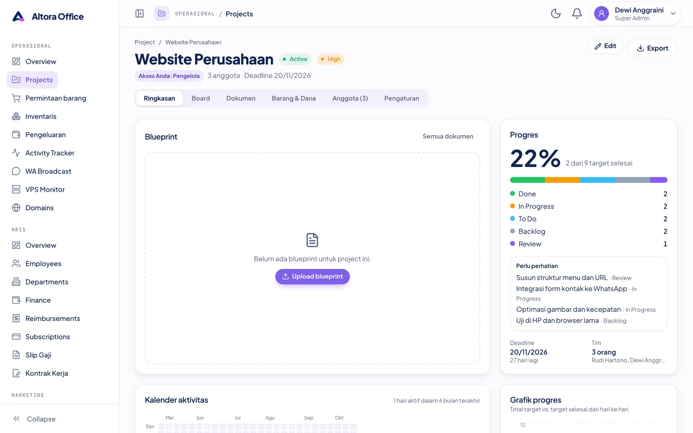Click Upload blueprint button
The height and width of the screenshot is (433, 693).
click(x=312, y=276)
